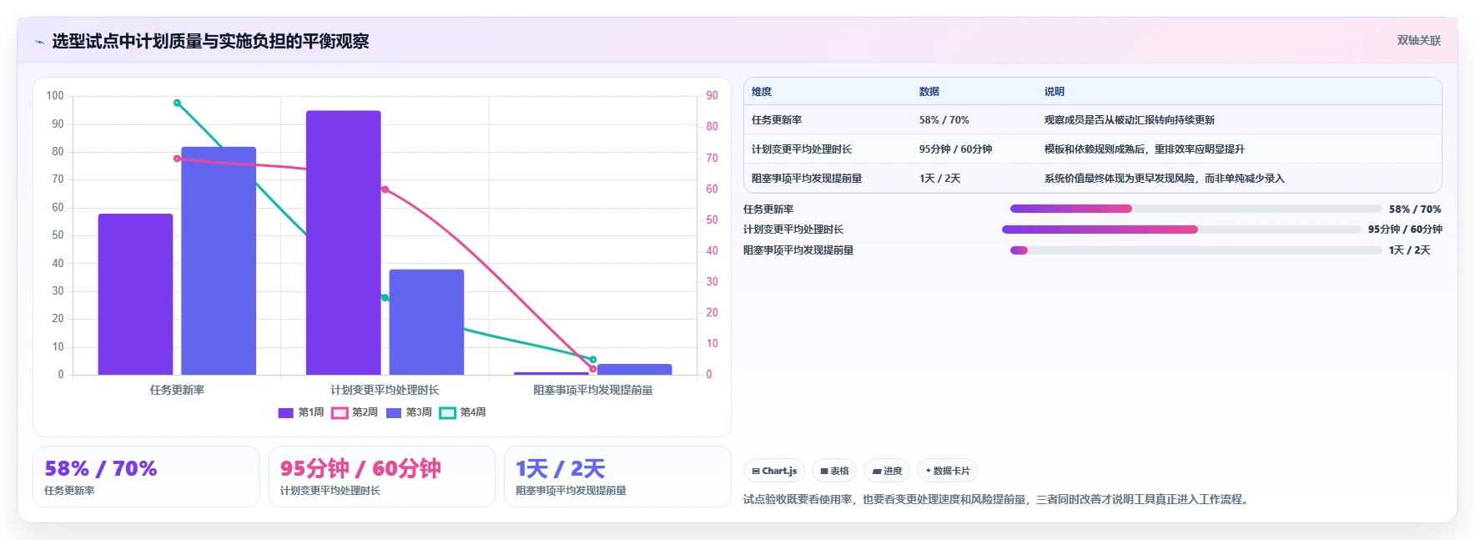This screenshot has width=1475, height=540.
Task: Click the 说明 table column header
Action: tap(1055, 92)
